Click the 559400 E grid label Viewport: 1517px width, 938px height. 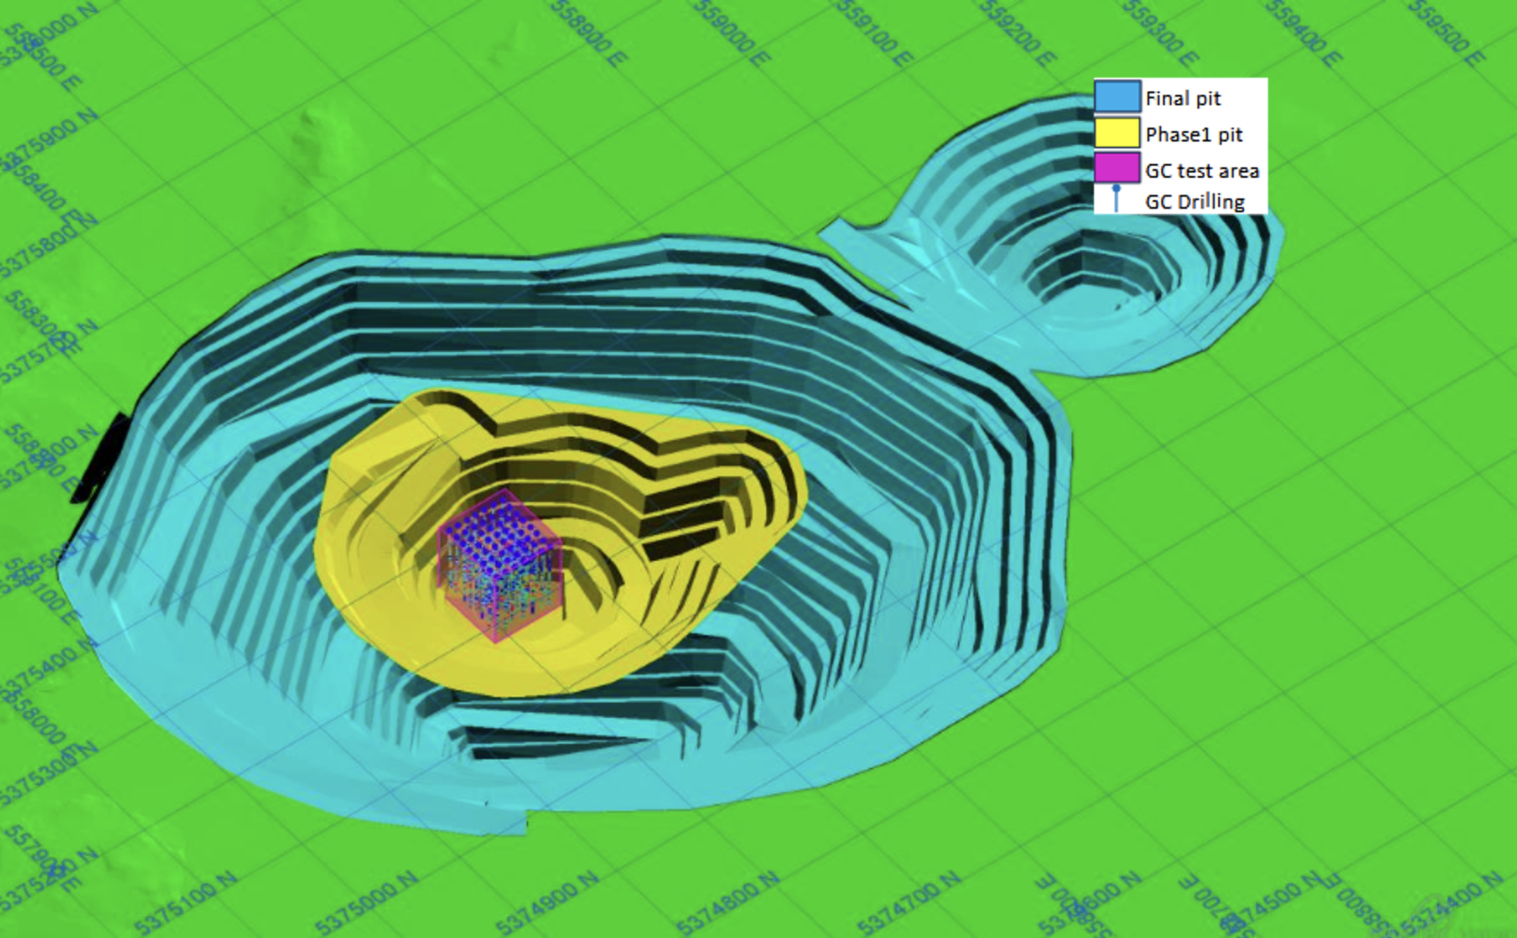pos(1303,33)
